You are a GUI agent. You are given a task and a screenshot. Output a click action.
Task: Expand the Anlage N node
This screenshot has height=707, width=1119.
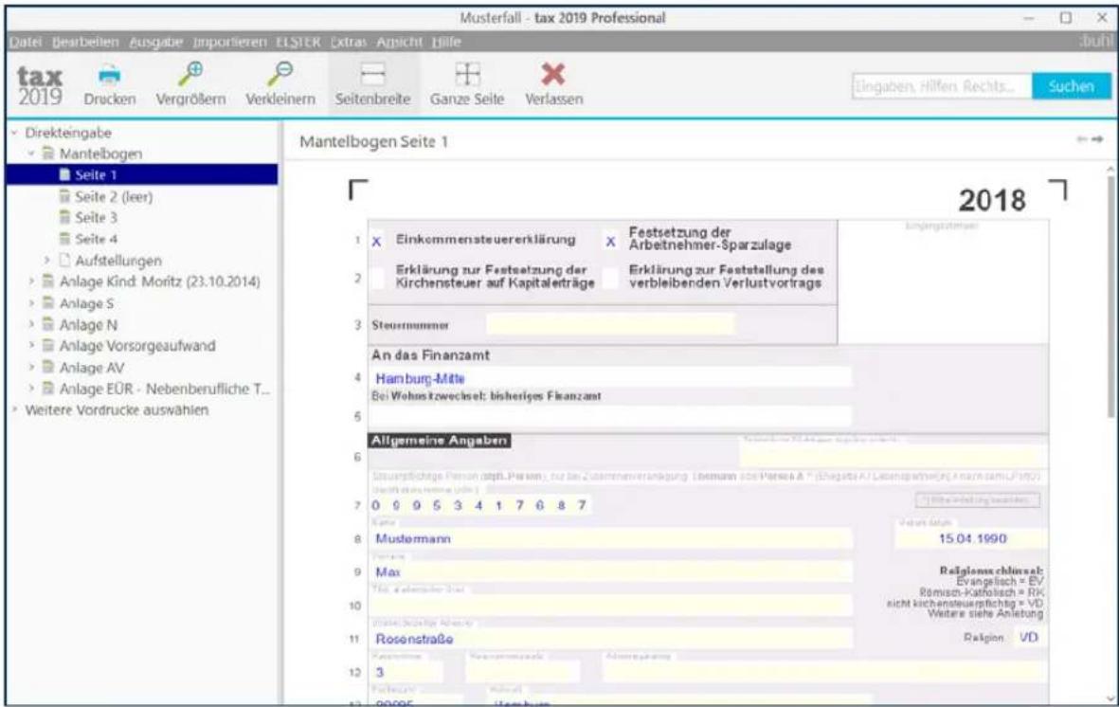(31, 324)
